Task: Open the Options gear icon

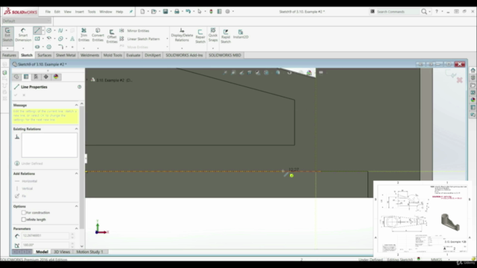Action: [x=227, y=12]
